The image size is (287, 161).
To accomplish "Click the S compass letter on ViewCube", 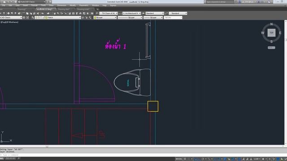I will [x=271, y=42].
